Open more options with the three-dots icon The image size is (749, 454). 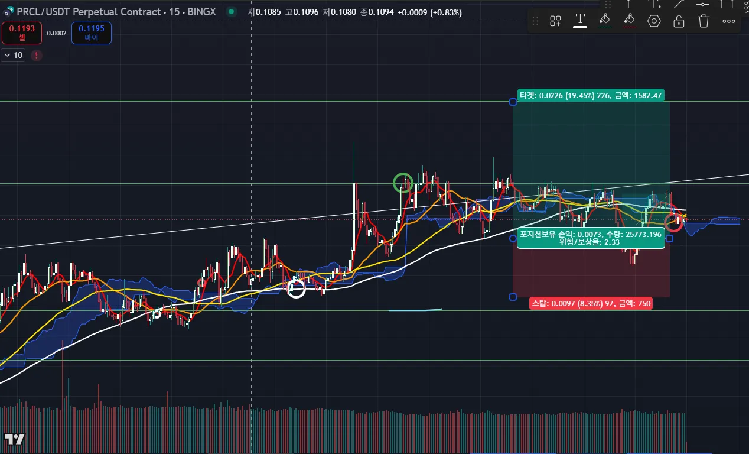click(729, 21)
